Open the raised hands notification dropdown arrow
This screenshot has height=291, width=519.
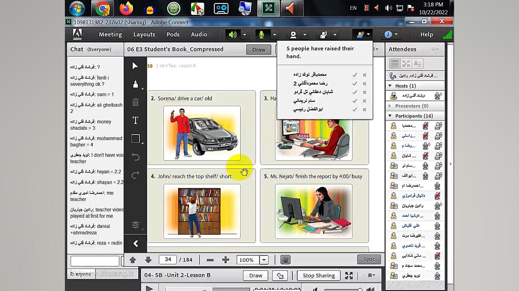pos(368,35)
